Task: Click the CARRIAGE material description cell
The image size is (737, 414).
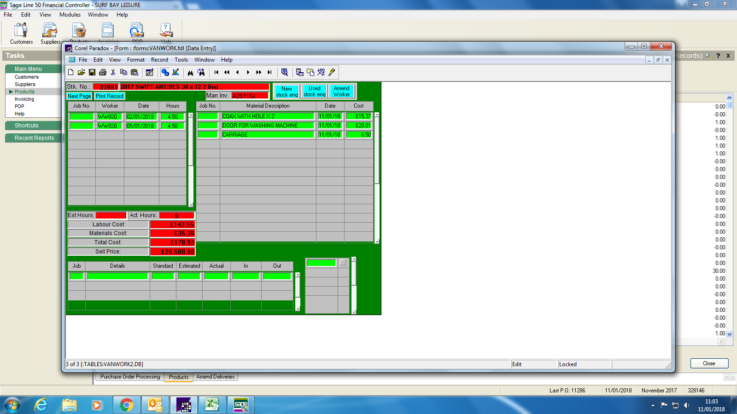Action: 268,134
